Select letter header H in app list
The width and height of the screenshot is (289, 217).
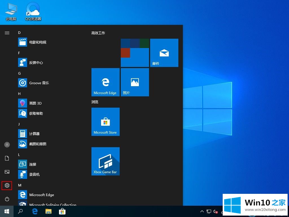[19, 94]
